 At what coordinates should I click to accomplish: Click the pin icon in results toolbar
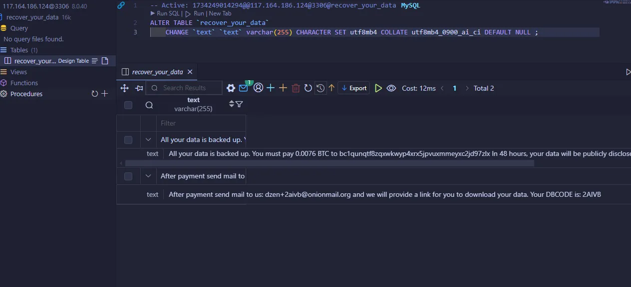(x=139, y=88)
